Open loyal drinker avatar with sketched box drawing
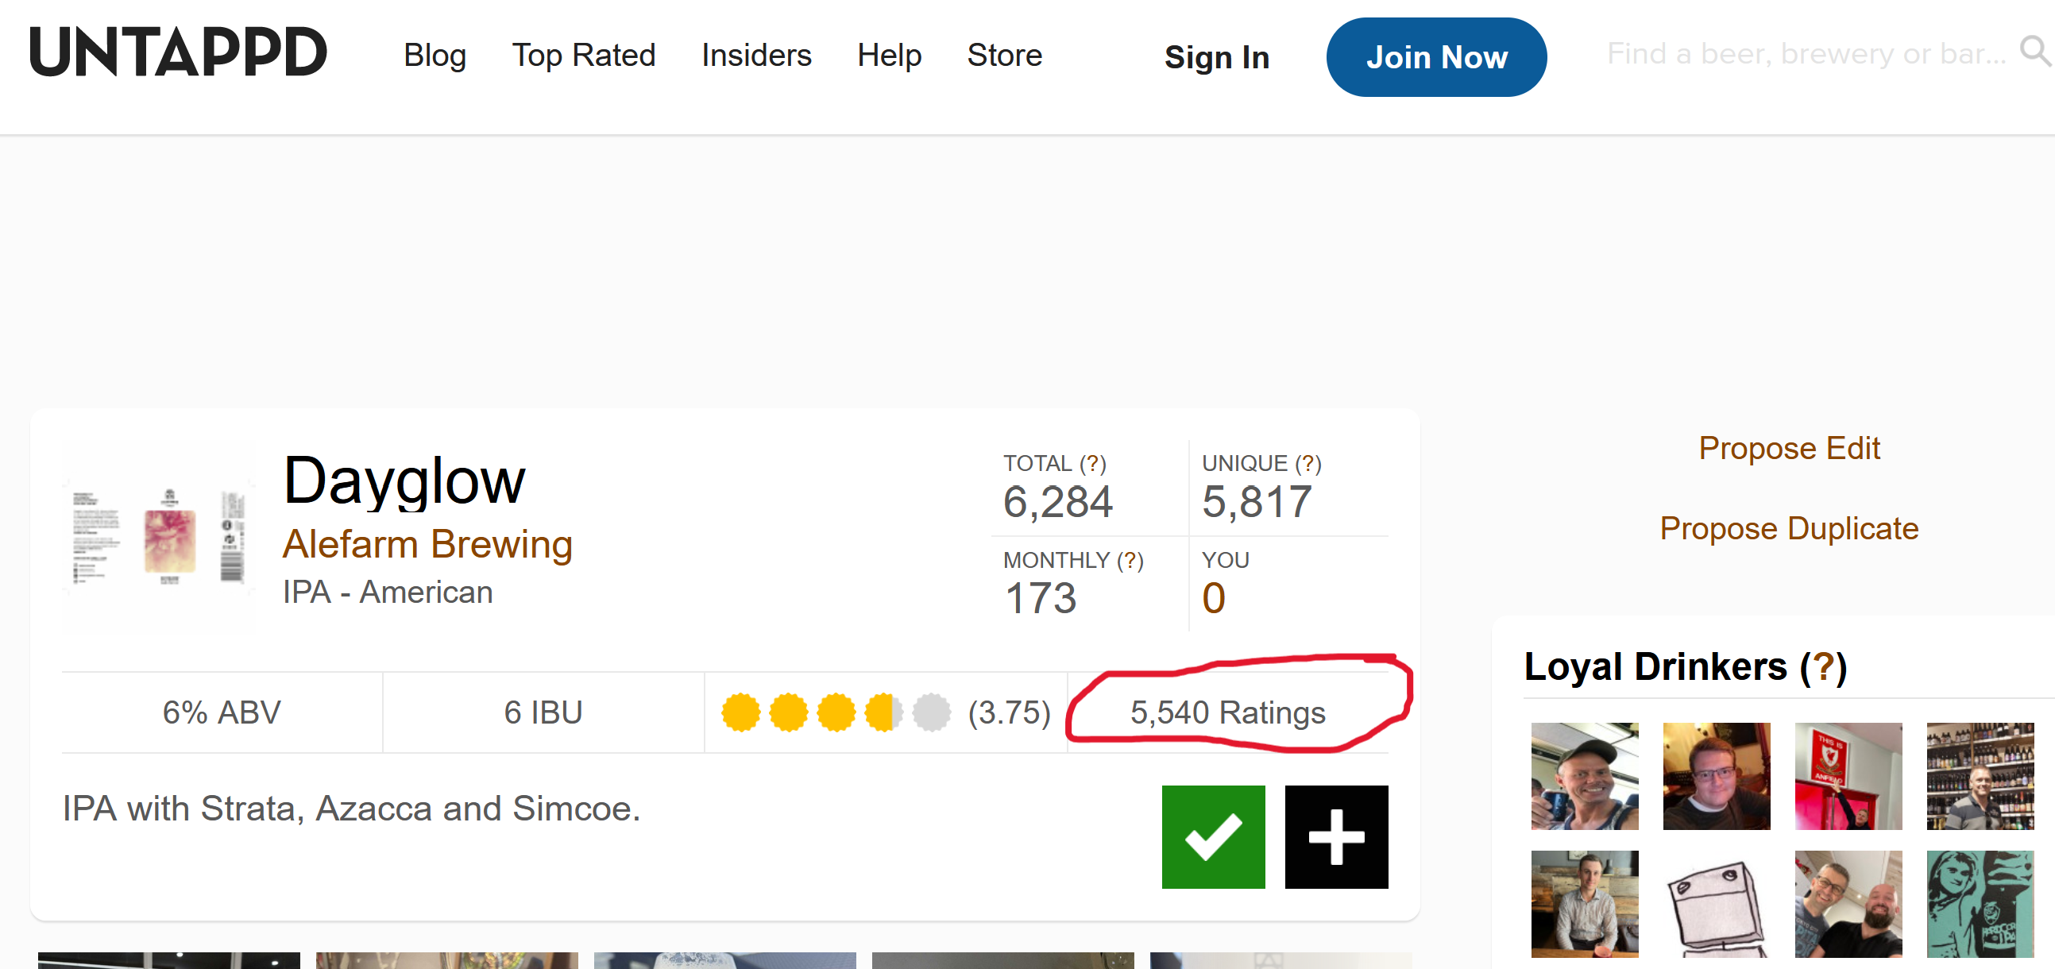The image size is (2055, 969). pos(1716,904)
